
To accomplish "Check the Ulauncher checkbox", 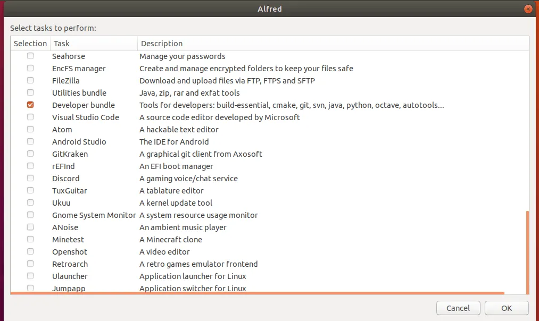I will (x=30, y=276).
